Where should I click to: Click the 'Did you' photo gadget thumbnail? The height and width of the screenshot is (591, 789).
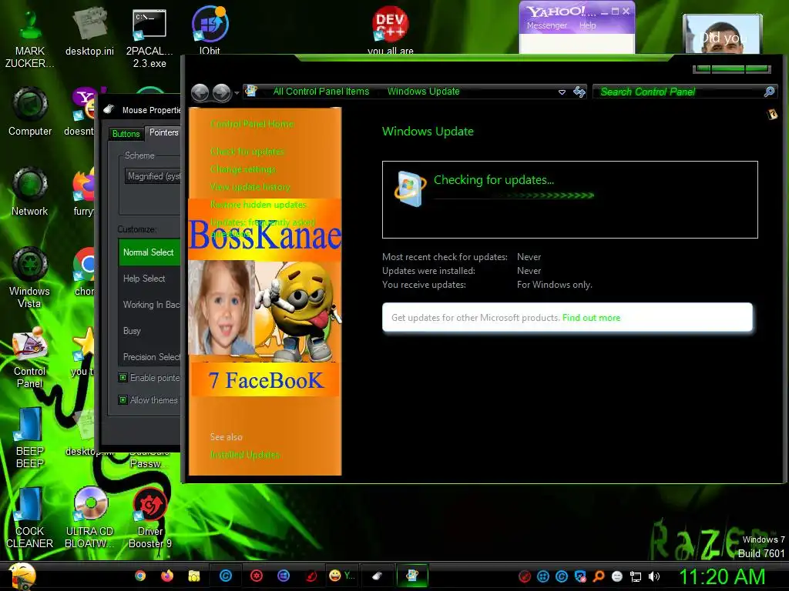pyautogui.click(x=722, y=34)
